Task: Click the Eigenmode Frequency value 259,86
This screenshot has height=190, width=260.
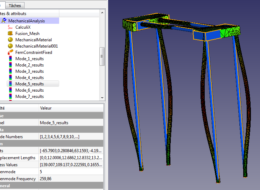Action: point(71,178)
